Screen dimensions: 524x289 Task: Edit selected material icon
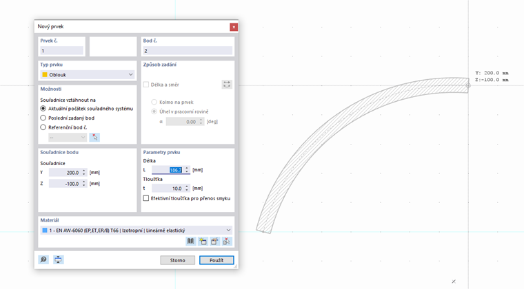(x=214, y=241)
